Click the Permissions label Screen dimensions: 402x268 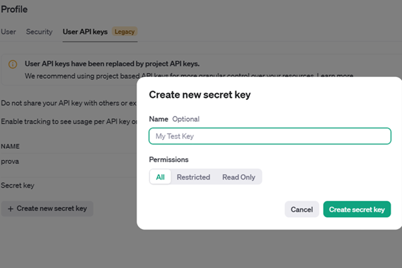[x=168, y=159]
